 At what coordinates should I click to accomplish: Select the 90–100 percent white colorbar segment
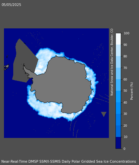[118, 39]
